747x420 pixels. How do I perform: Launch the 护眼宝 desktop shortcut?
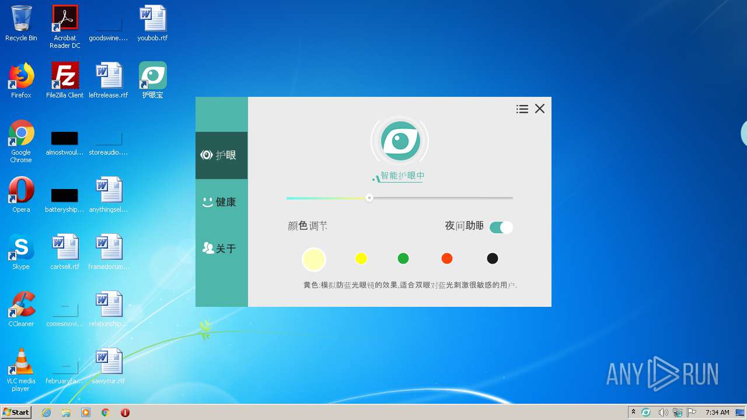point(152,80)
